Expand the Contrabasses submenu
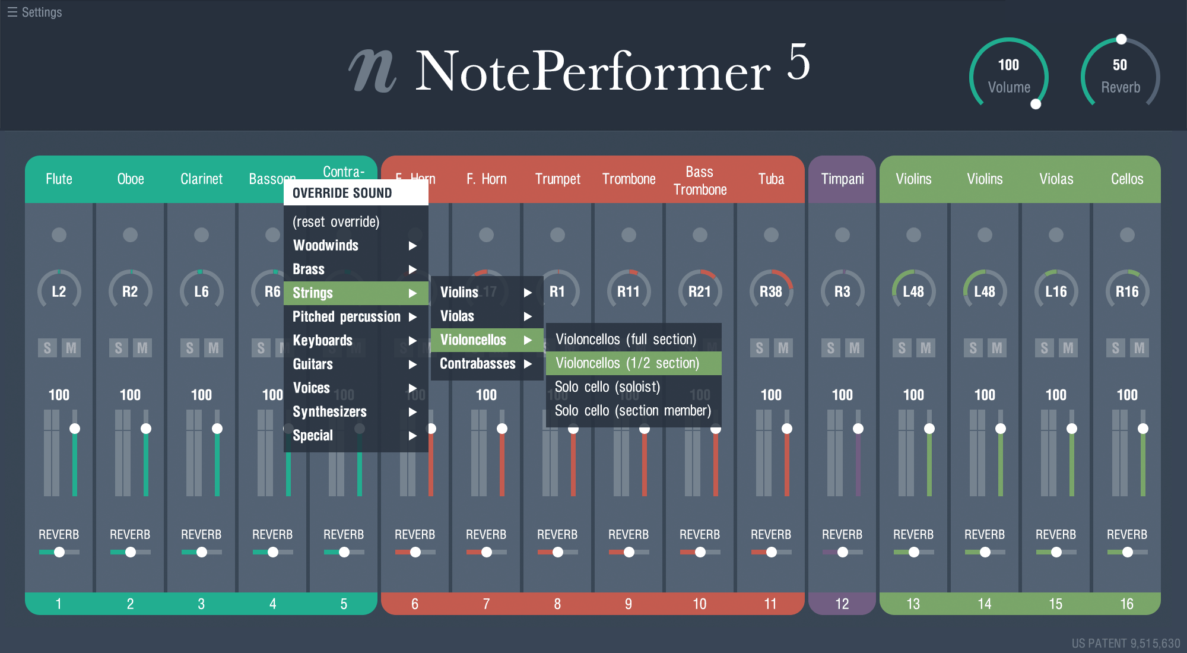1187x653 pixels. click(487, 363)
